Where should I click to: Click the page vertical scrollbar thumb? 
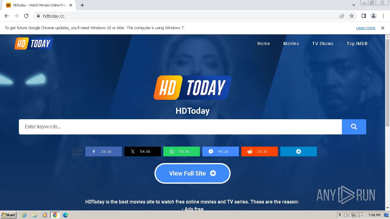click(388, 83)
